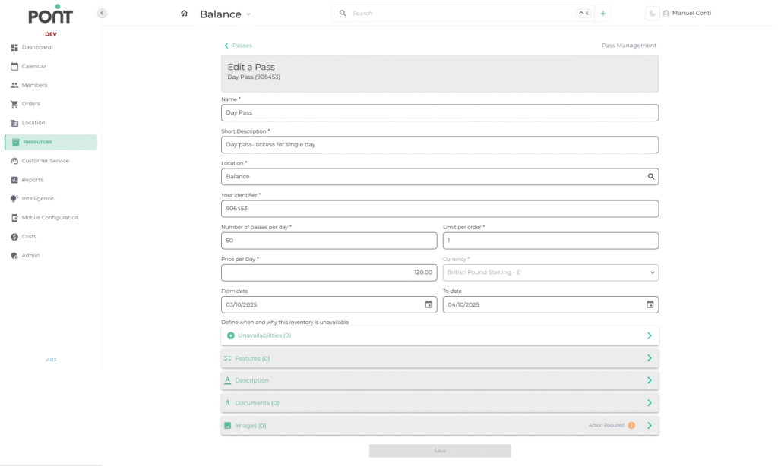
Task: Open the From date calendar picker
Action: tap(429, 304)
